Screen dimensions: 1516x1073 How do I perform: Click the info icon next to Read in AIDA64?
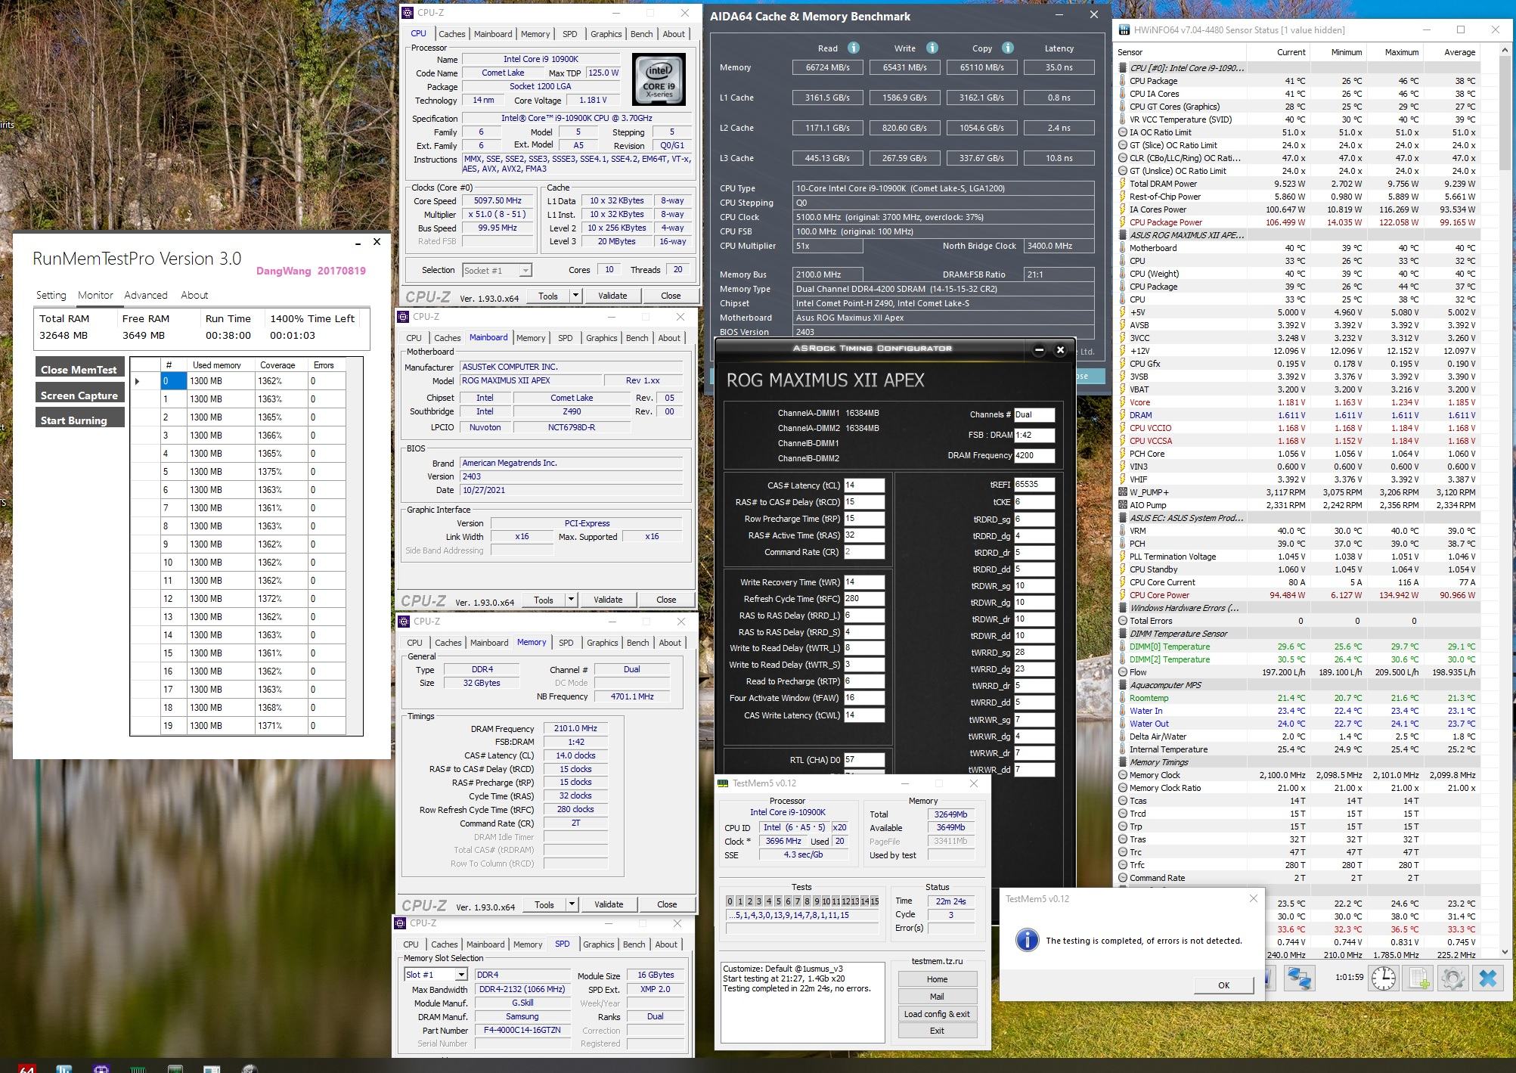coord(854,48)
